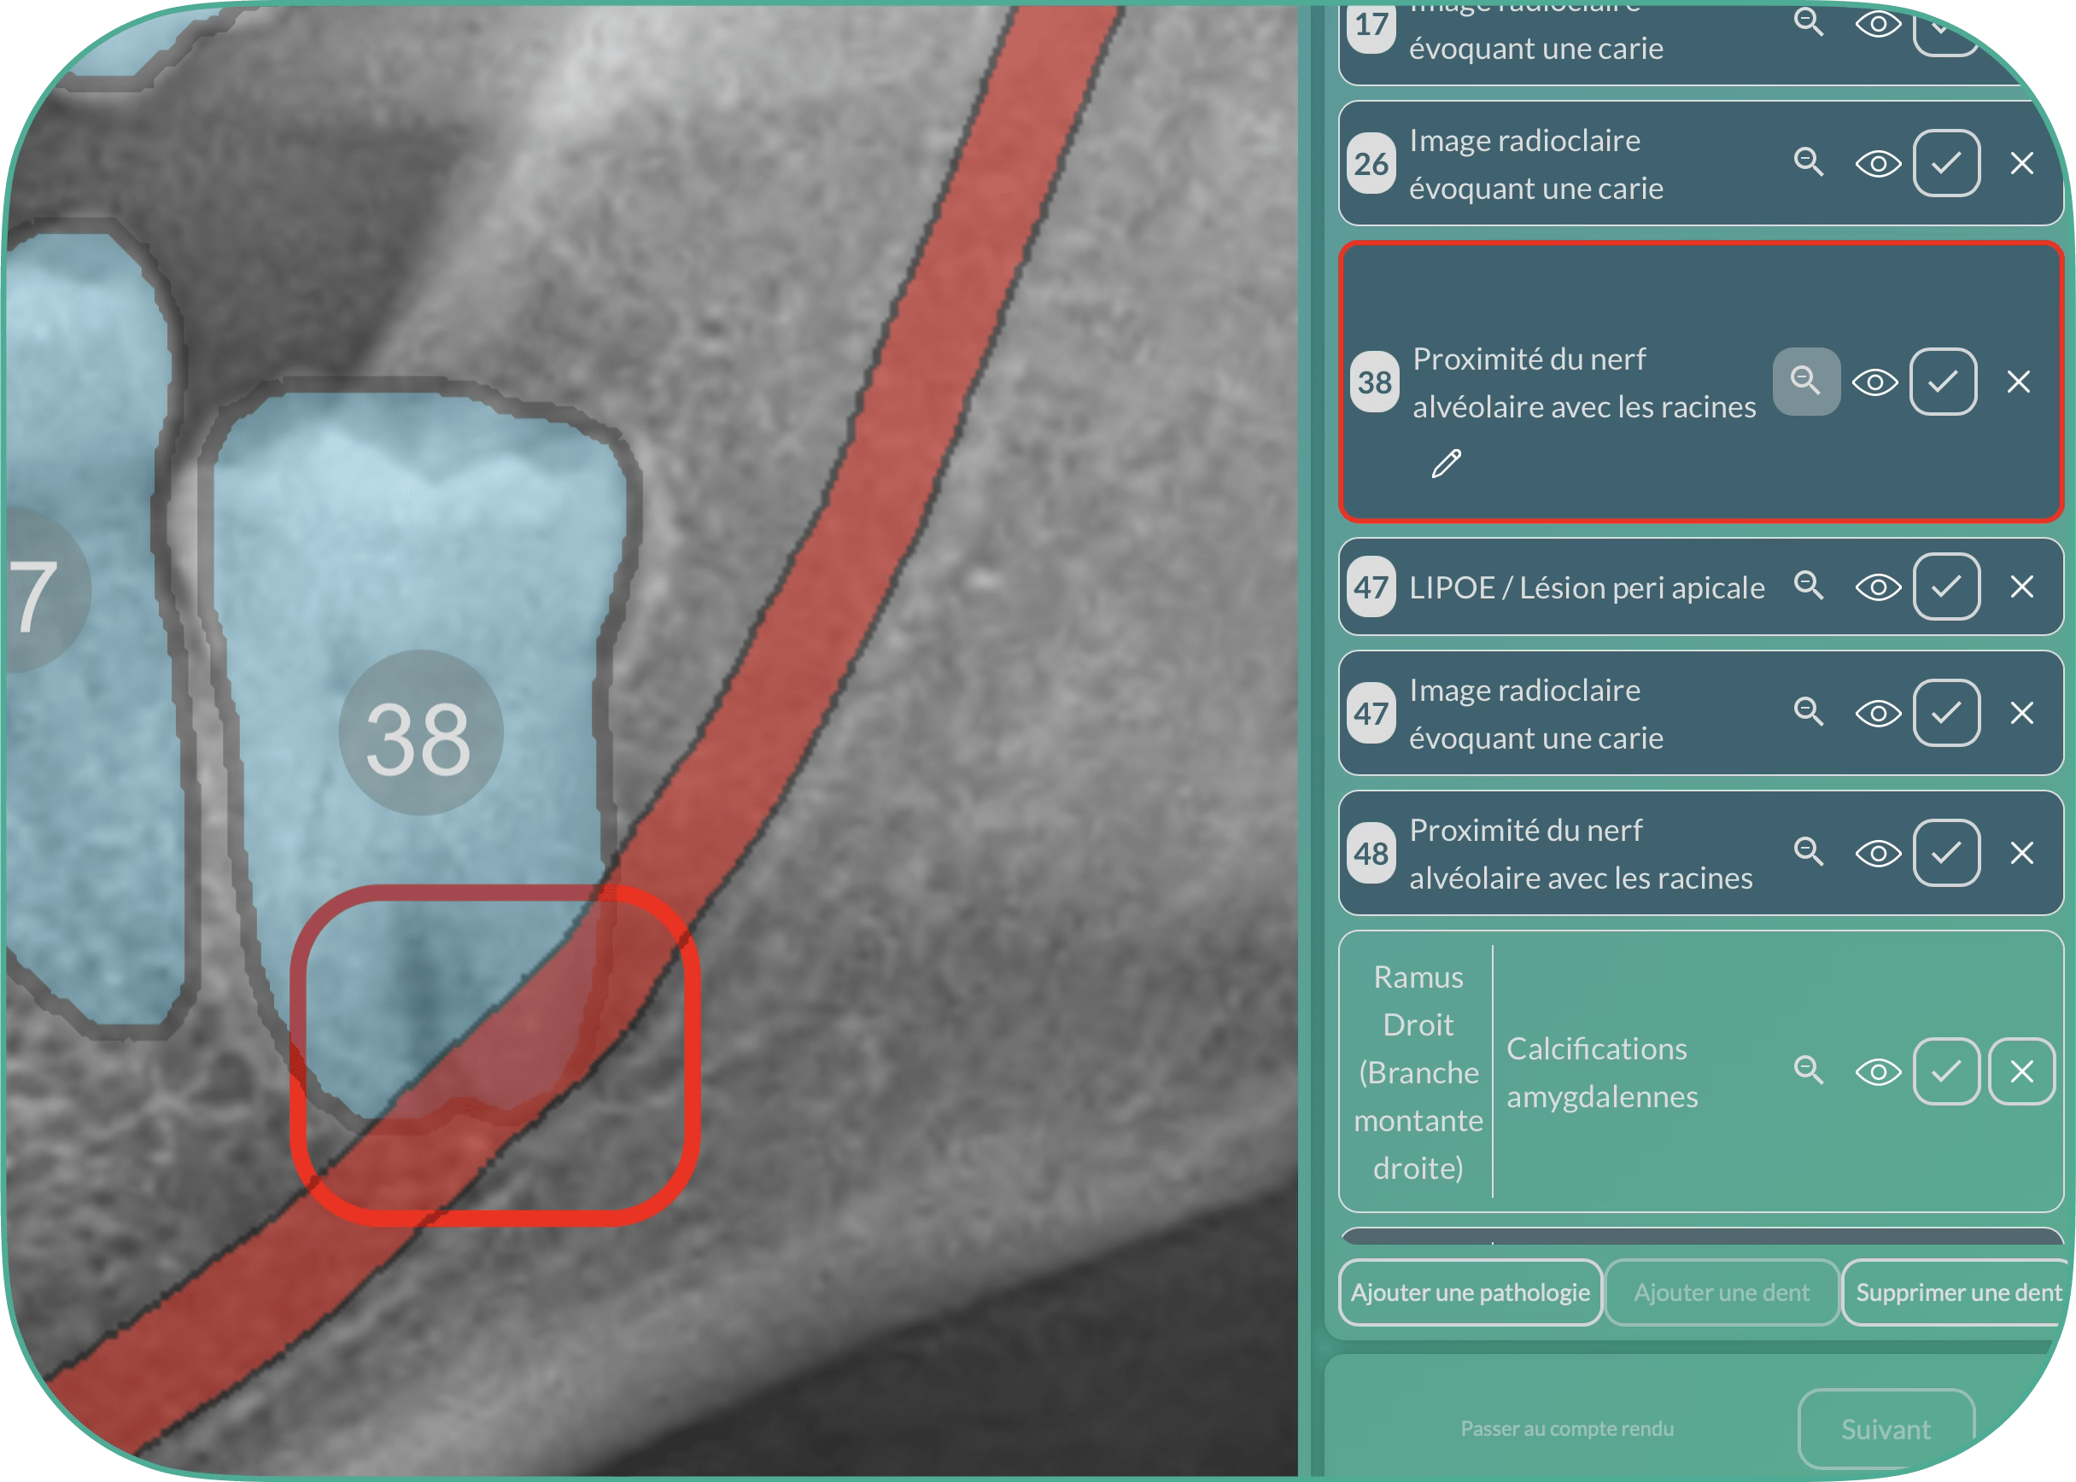Select 'Ramus Droit (Branche montante droite)' label
Viewport: 2076px width, 1482px height.
pyautogui.click(x=1418, y=1072)
